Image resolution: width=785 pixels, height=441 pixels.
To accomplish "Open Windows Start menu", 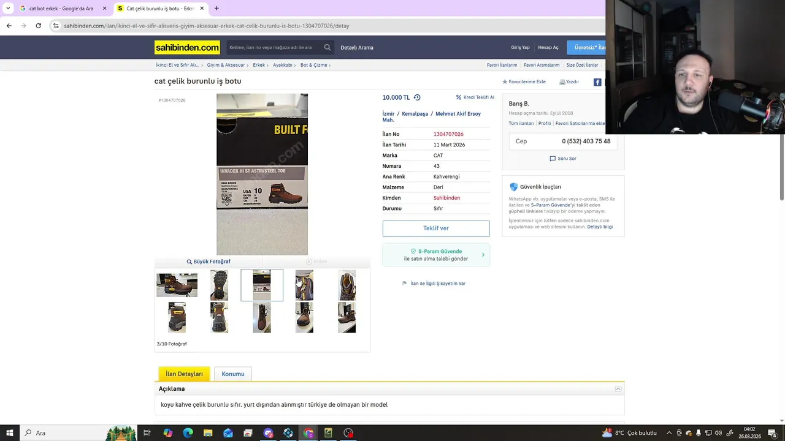I will (10, 433).
